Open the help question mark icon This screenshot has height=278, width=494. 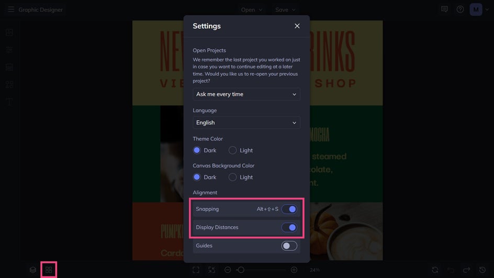point(460,9)
